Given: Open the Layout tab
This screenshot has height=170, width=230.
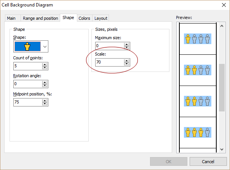Looking at the screenshot, I should 101,18.
